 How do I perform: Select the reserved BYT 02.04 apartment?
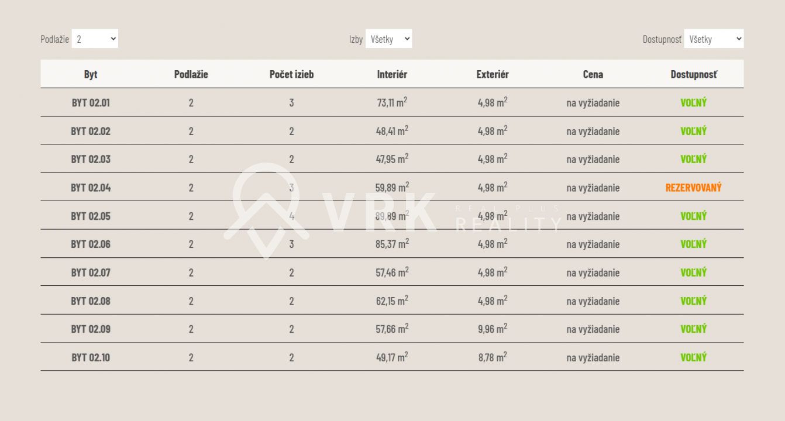[x=91, y=188]
